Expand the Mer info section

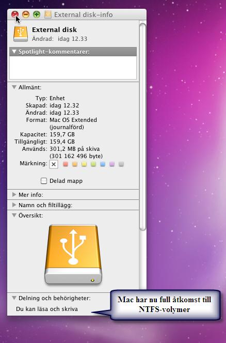[14, 194]
